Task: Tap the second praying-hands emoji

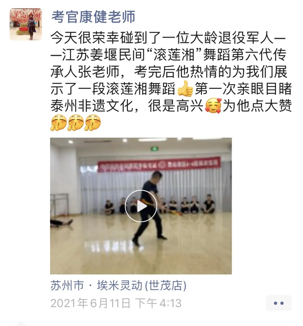Action: (x=76, y=123)
